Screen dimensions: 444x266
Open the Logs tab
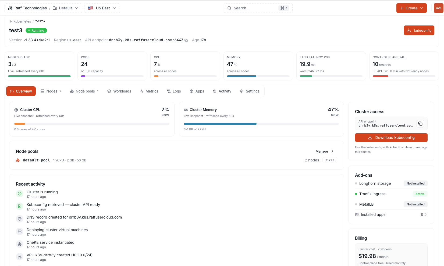click(174, 91)
